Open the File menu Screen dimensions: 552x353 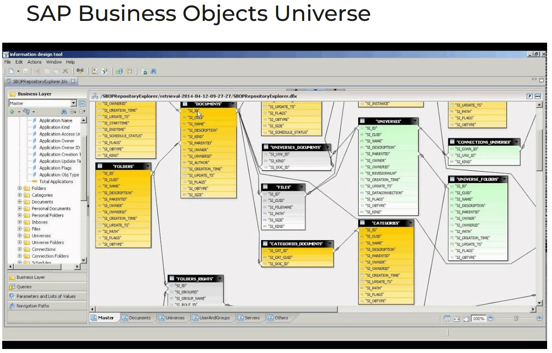click(x=8, y=62)
